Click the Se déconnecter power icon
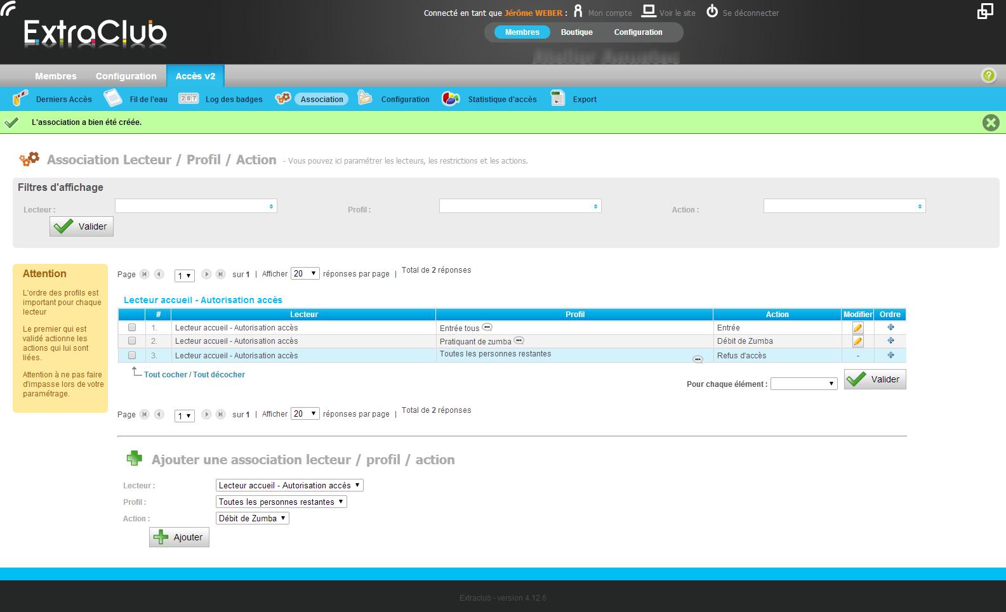This screenshot has height=612, width=1006. [x=712, y=11]
